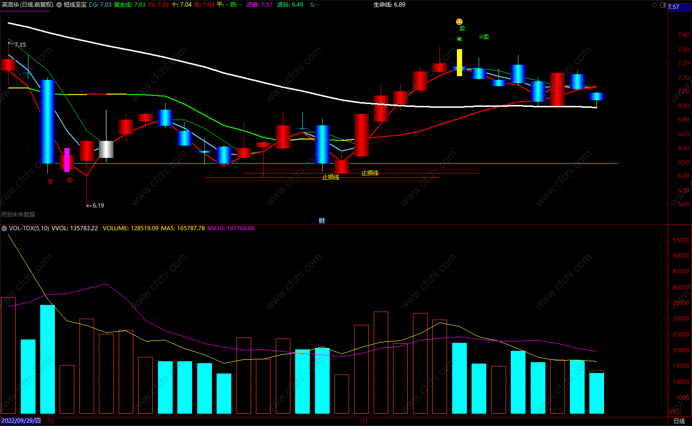The width and height of the screenshot is (692, 426).
Task: Click the VVOL: 135783.22 readout
Action: click(75, 228)
